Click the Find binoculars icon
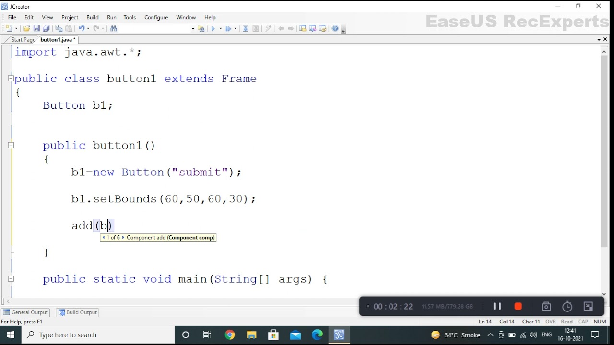The image size is (614, 345). tap(114, 29)
